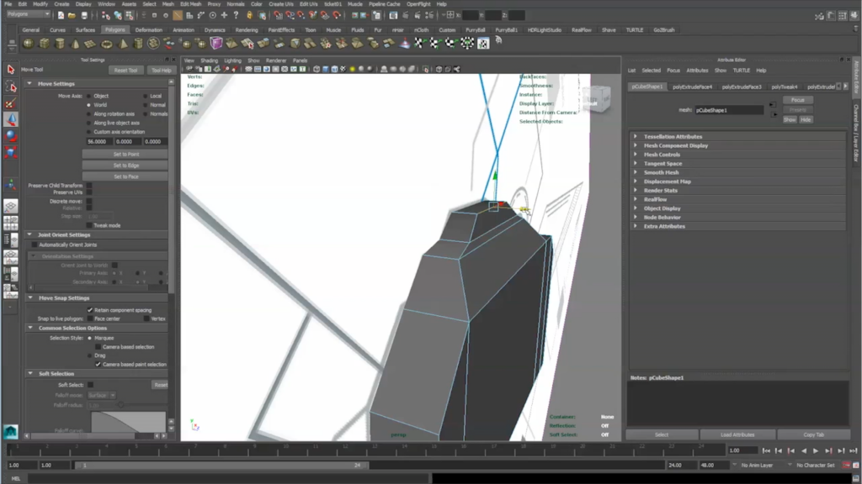
Task: Open the Edit Mesh menu
Action: pos(191,4)
